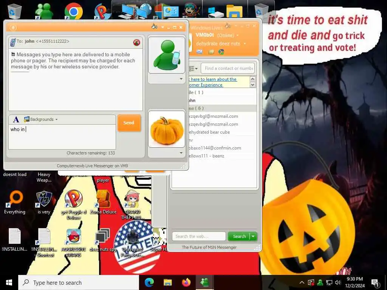This screenshot has width=387, height=290.
Task: Open the yellow folder icon on desktop top row
Action: coord(234,11)
